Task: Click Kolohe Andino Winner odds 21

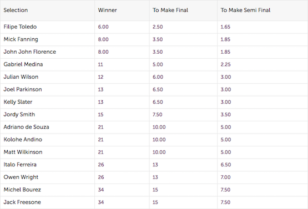Action: [100, 140]
